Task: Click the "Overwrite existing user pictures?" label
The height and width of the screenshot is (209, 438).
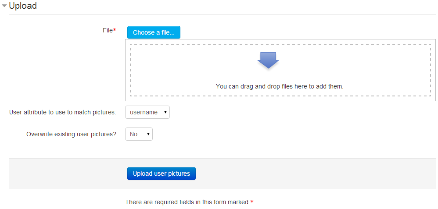Action: click(x=71, y=134)
